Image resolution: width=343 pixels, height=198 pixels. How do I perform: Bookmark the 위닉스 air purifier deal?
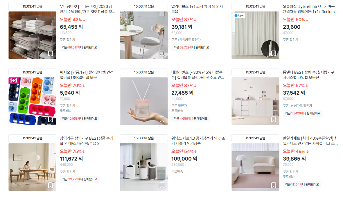tap(162, 185)
